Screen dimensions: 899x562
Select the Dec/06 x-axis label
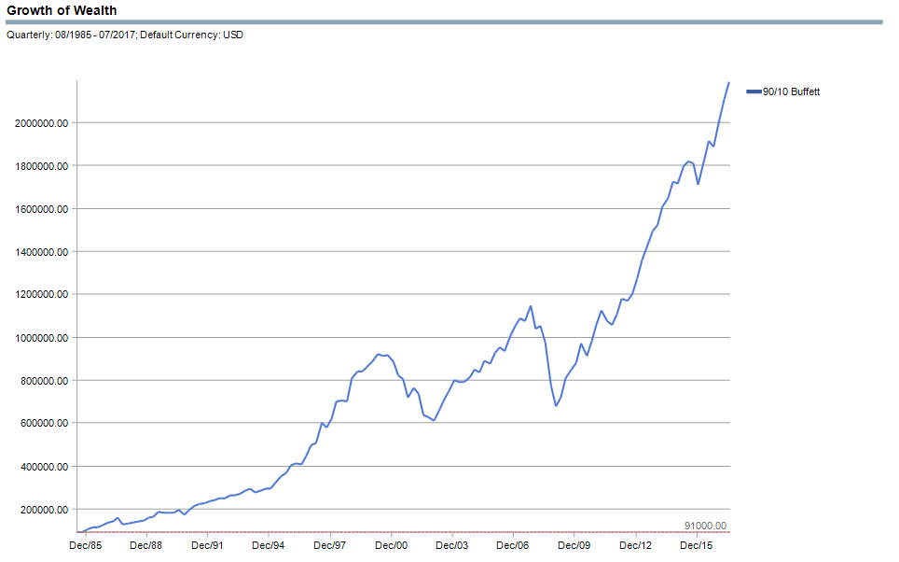point(514,545)
